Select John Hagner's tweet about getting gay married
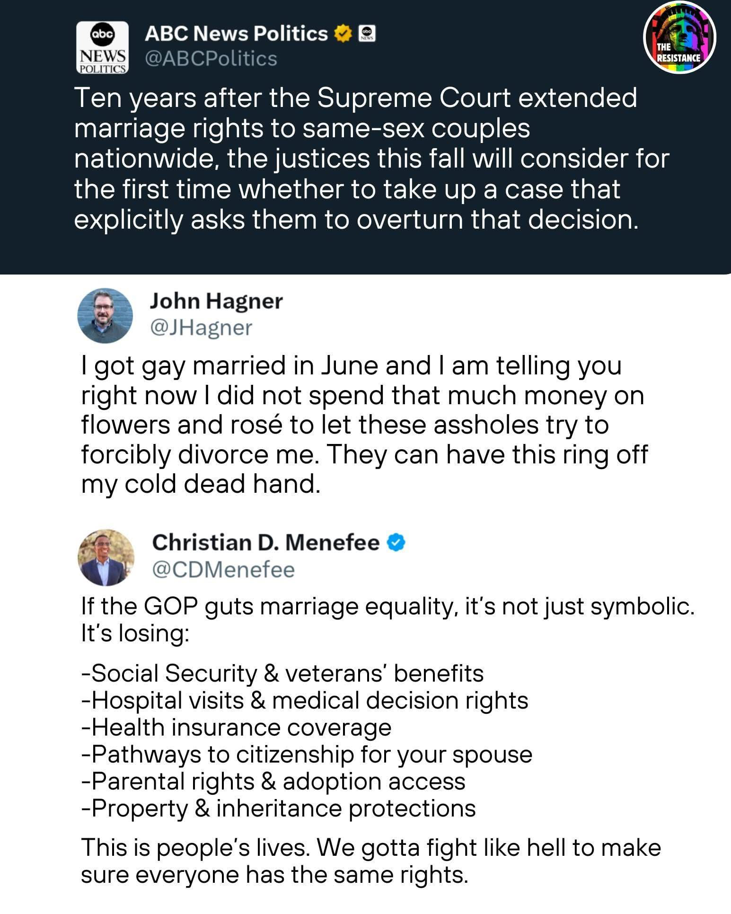The width and height of the screenshot is (731, 914). (364, 425)
